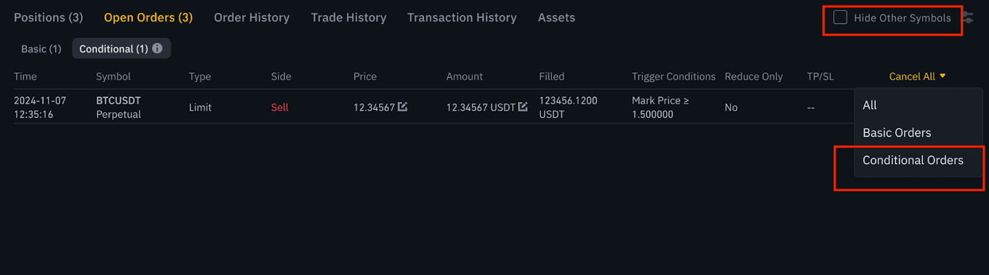989x275 pixels.
Task: Select the Conditional (1) sub-tab
Action: (x=114, y=49)
